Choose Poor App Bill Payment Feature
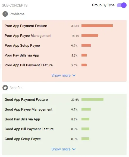 (x=29, y=65)
